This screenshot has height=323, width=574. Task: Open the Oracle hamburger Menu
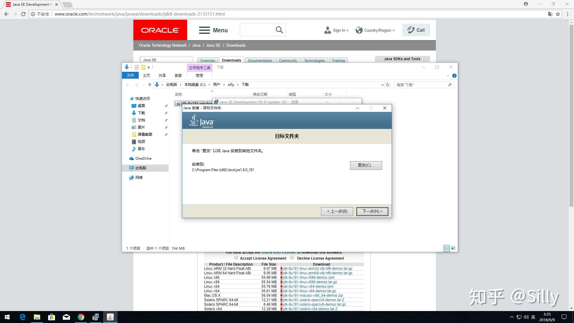pos(213,30)
